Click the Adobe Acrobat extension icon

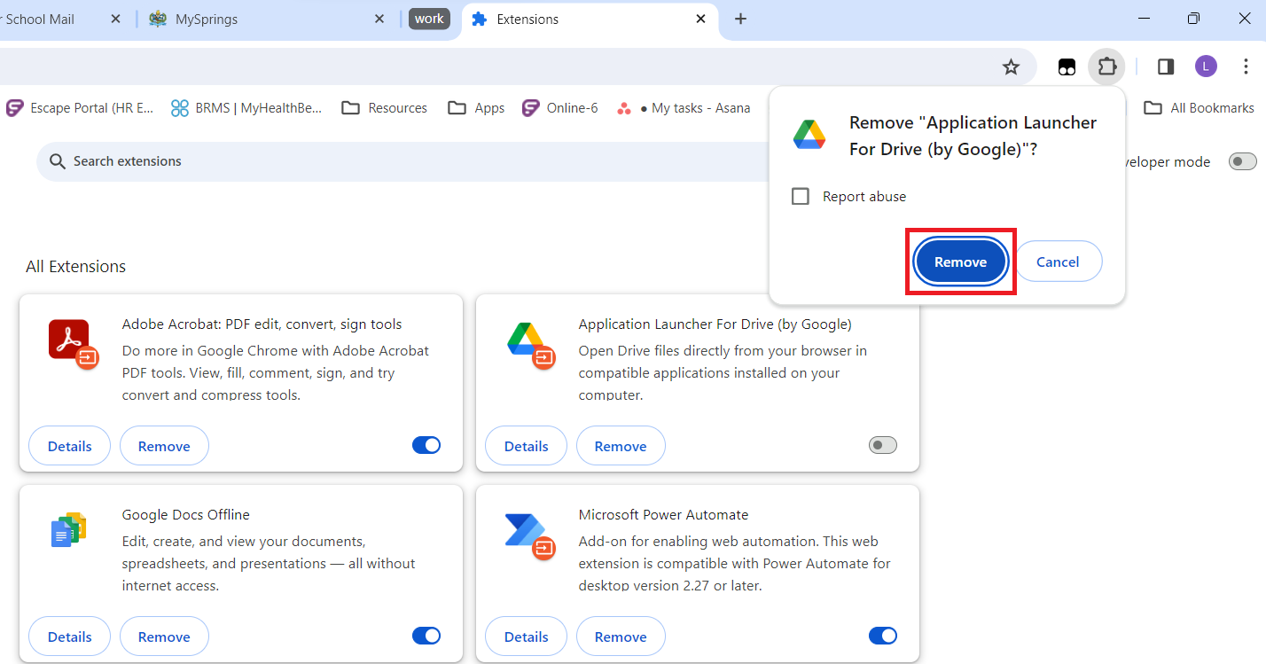tap(71, 343)
